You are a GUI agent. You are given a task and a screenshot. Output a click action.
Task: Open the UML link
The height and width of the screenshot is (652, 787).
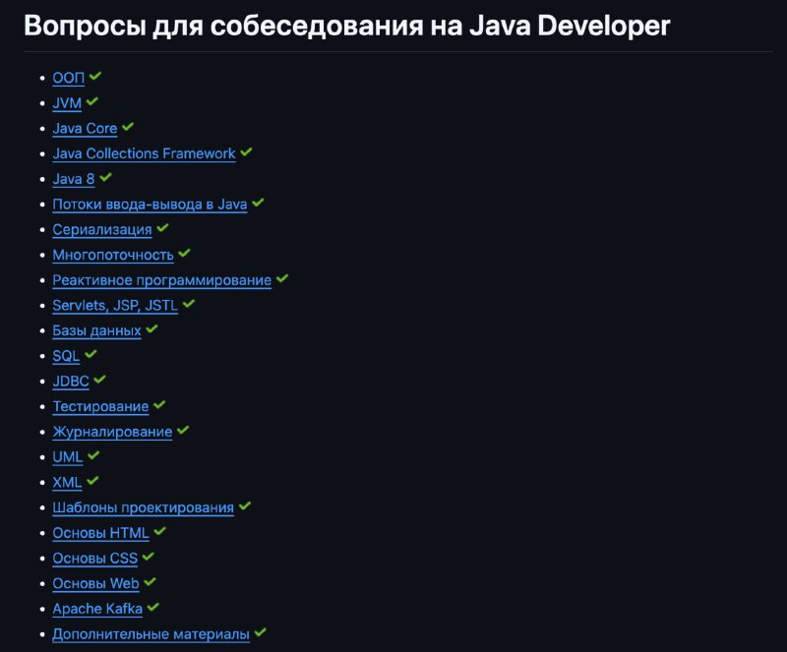[68, 456]
